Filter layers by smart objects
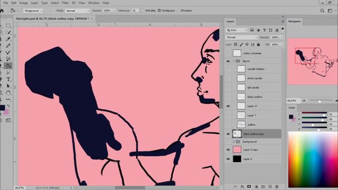The height and width of the screenshot is (190, 338). tap(277, 30)
